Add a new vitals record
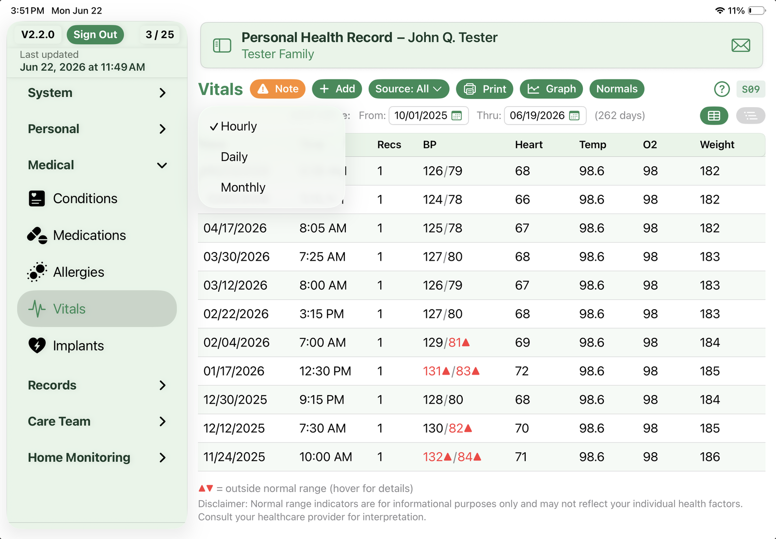This screenshot has height=539, width=776. point(337,89)
